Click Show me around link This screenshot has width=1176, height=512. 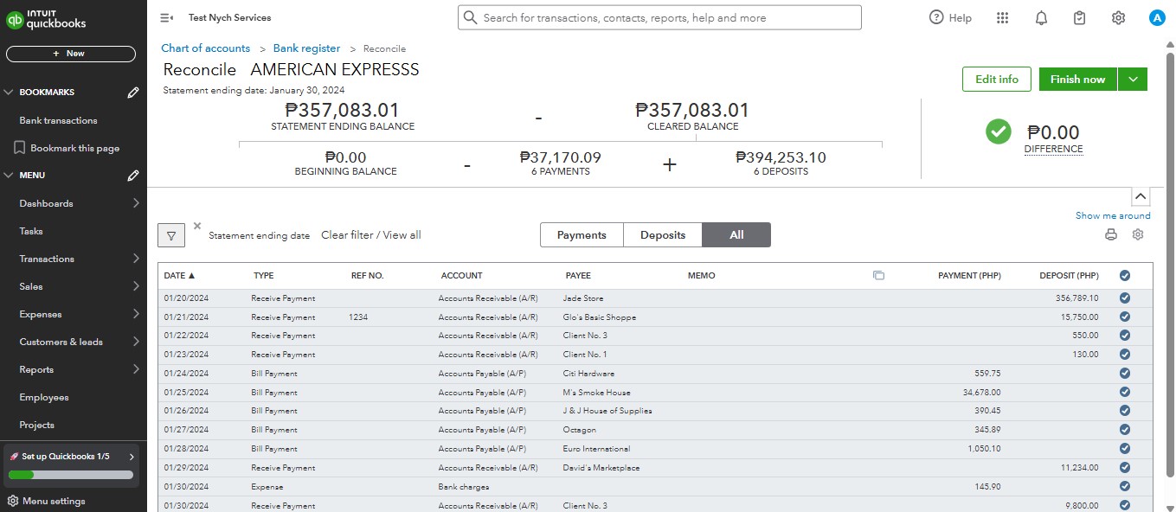coord(1113,215)
